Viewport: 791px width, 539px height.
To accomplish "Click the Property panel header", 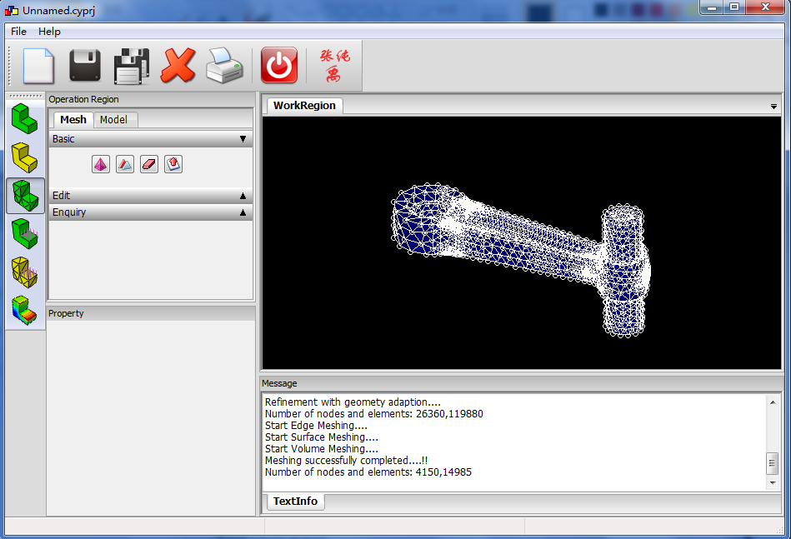I will (x=151, y=313).
